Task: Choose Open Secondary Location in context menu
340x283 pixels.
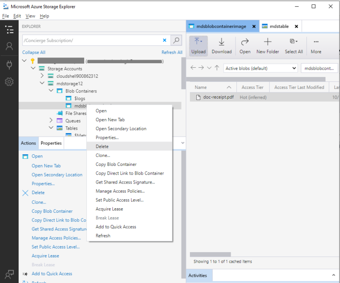Action: click(129, 129)
